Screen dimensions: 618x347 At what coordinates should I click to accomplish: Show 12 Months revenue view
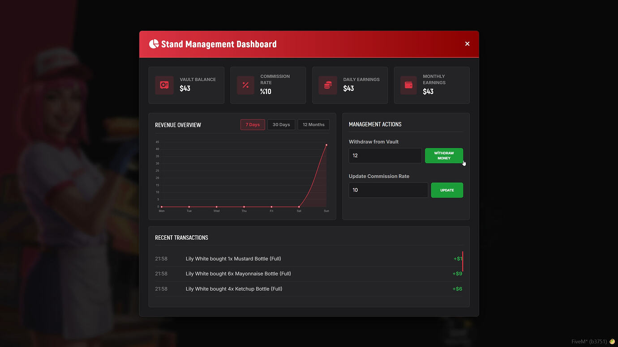[x=313, y=125]
